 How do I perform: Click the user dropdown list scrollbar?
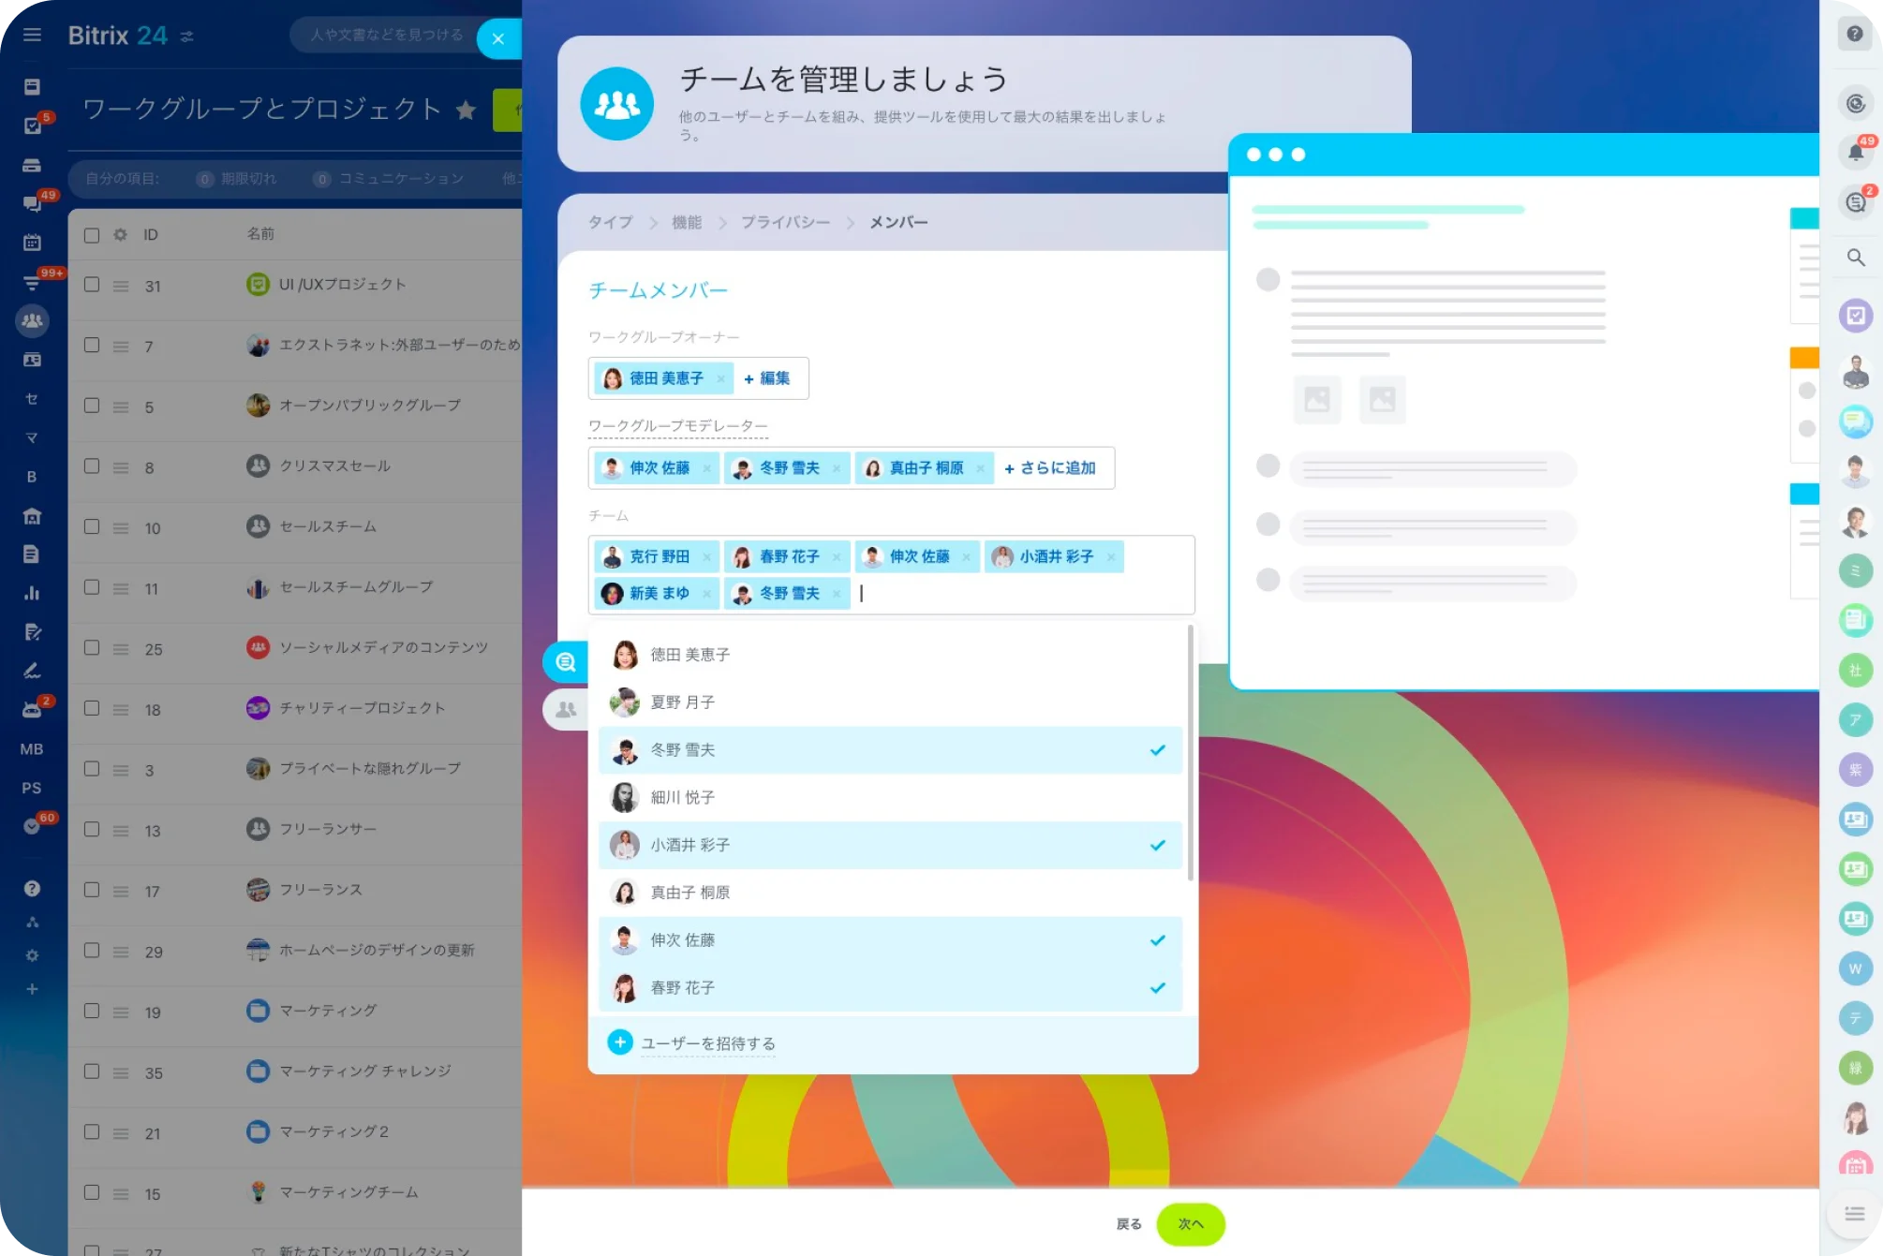(x=1190, y=755)
